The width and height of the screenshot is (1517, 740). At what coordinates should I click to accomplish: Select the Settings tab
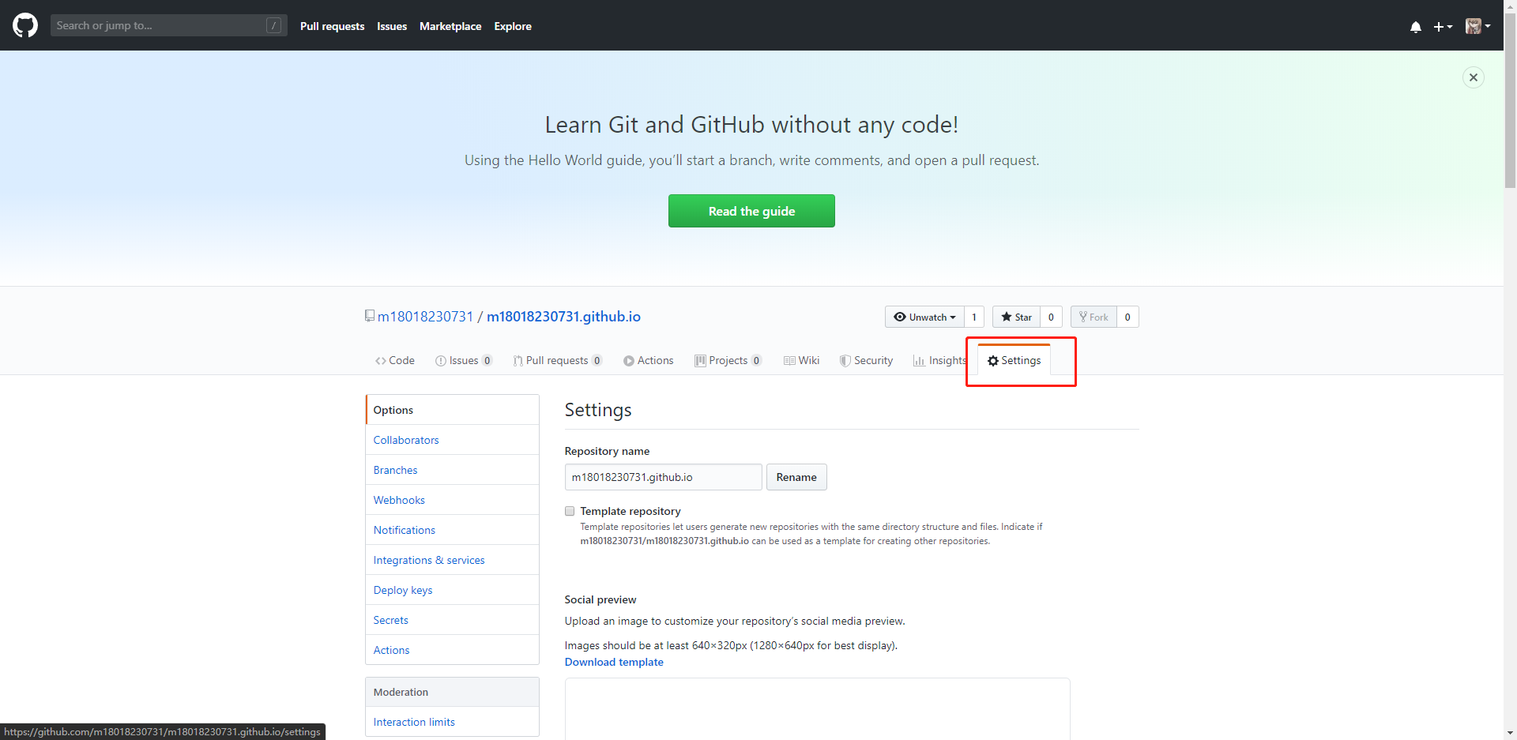coord(1014,360)
